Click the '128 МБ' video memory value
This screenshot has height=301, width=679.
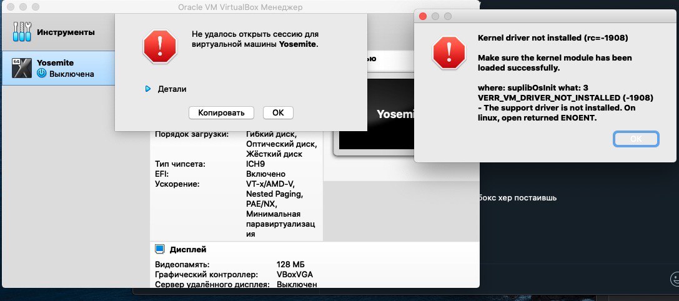290,264
